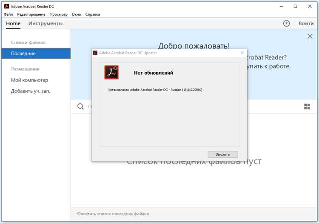Click the 'Размещение' sidebar heading
Image resolution: width=319 pixels, height=223 pixels.
(25, 69)
